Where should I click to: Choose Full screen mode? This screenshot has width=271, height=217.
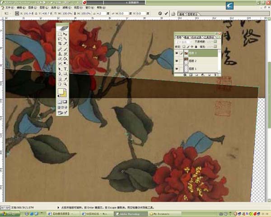pos(66,108)
